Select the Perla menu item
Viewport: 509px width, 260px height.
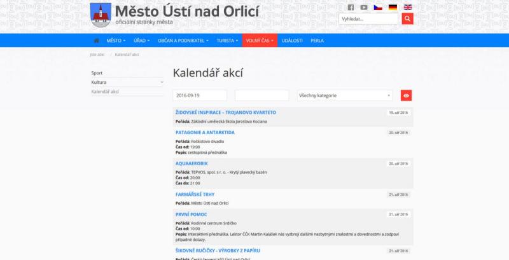317,40
